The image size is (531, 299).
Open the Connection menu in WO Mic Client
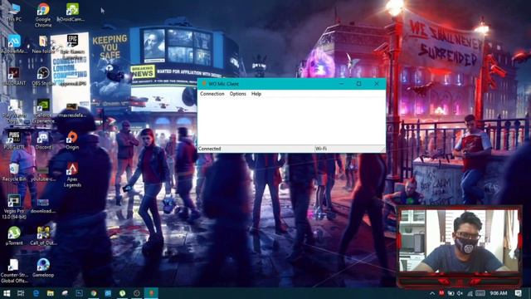coord(212,94)
